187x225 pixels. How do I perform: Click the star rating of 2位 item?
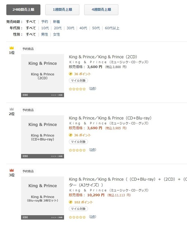77,150
